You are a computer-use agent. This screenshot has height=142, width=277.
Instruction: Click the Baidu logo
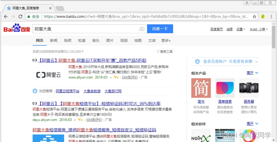[17, 28]
